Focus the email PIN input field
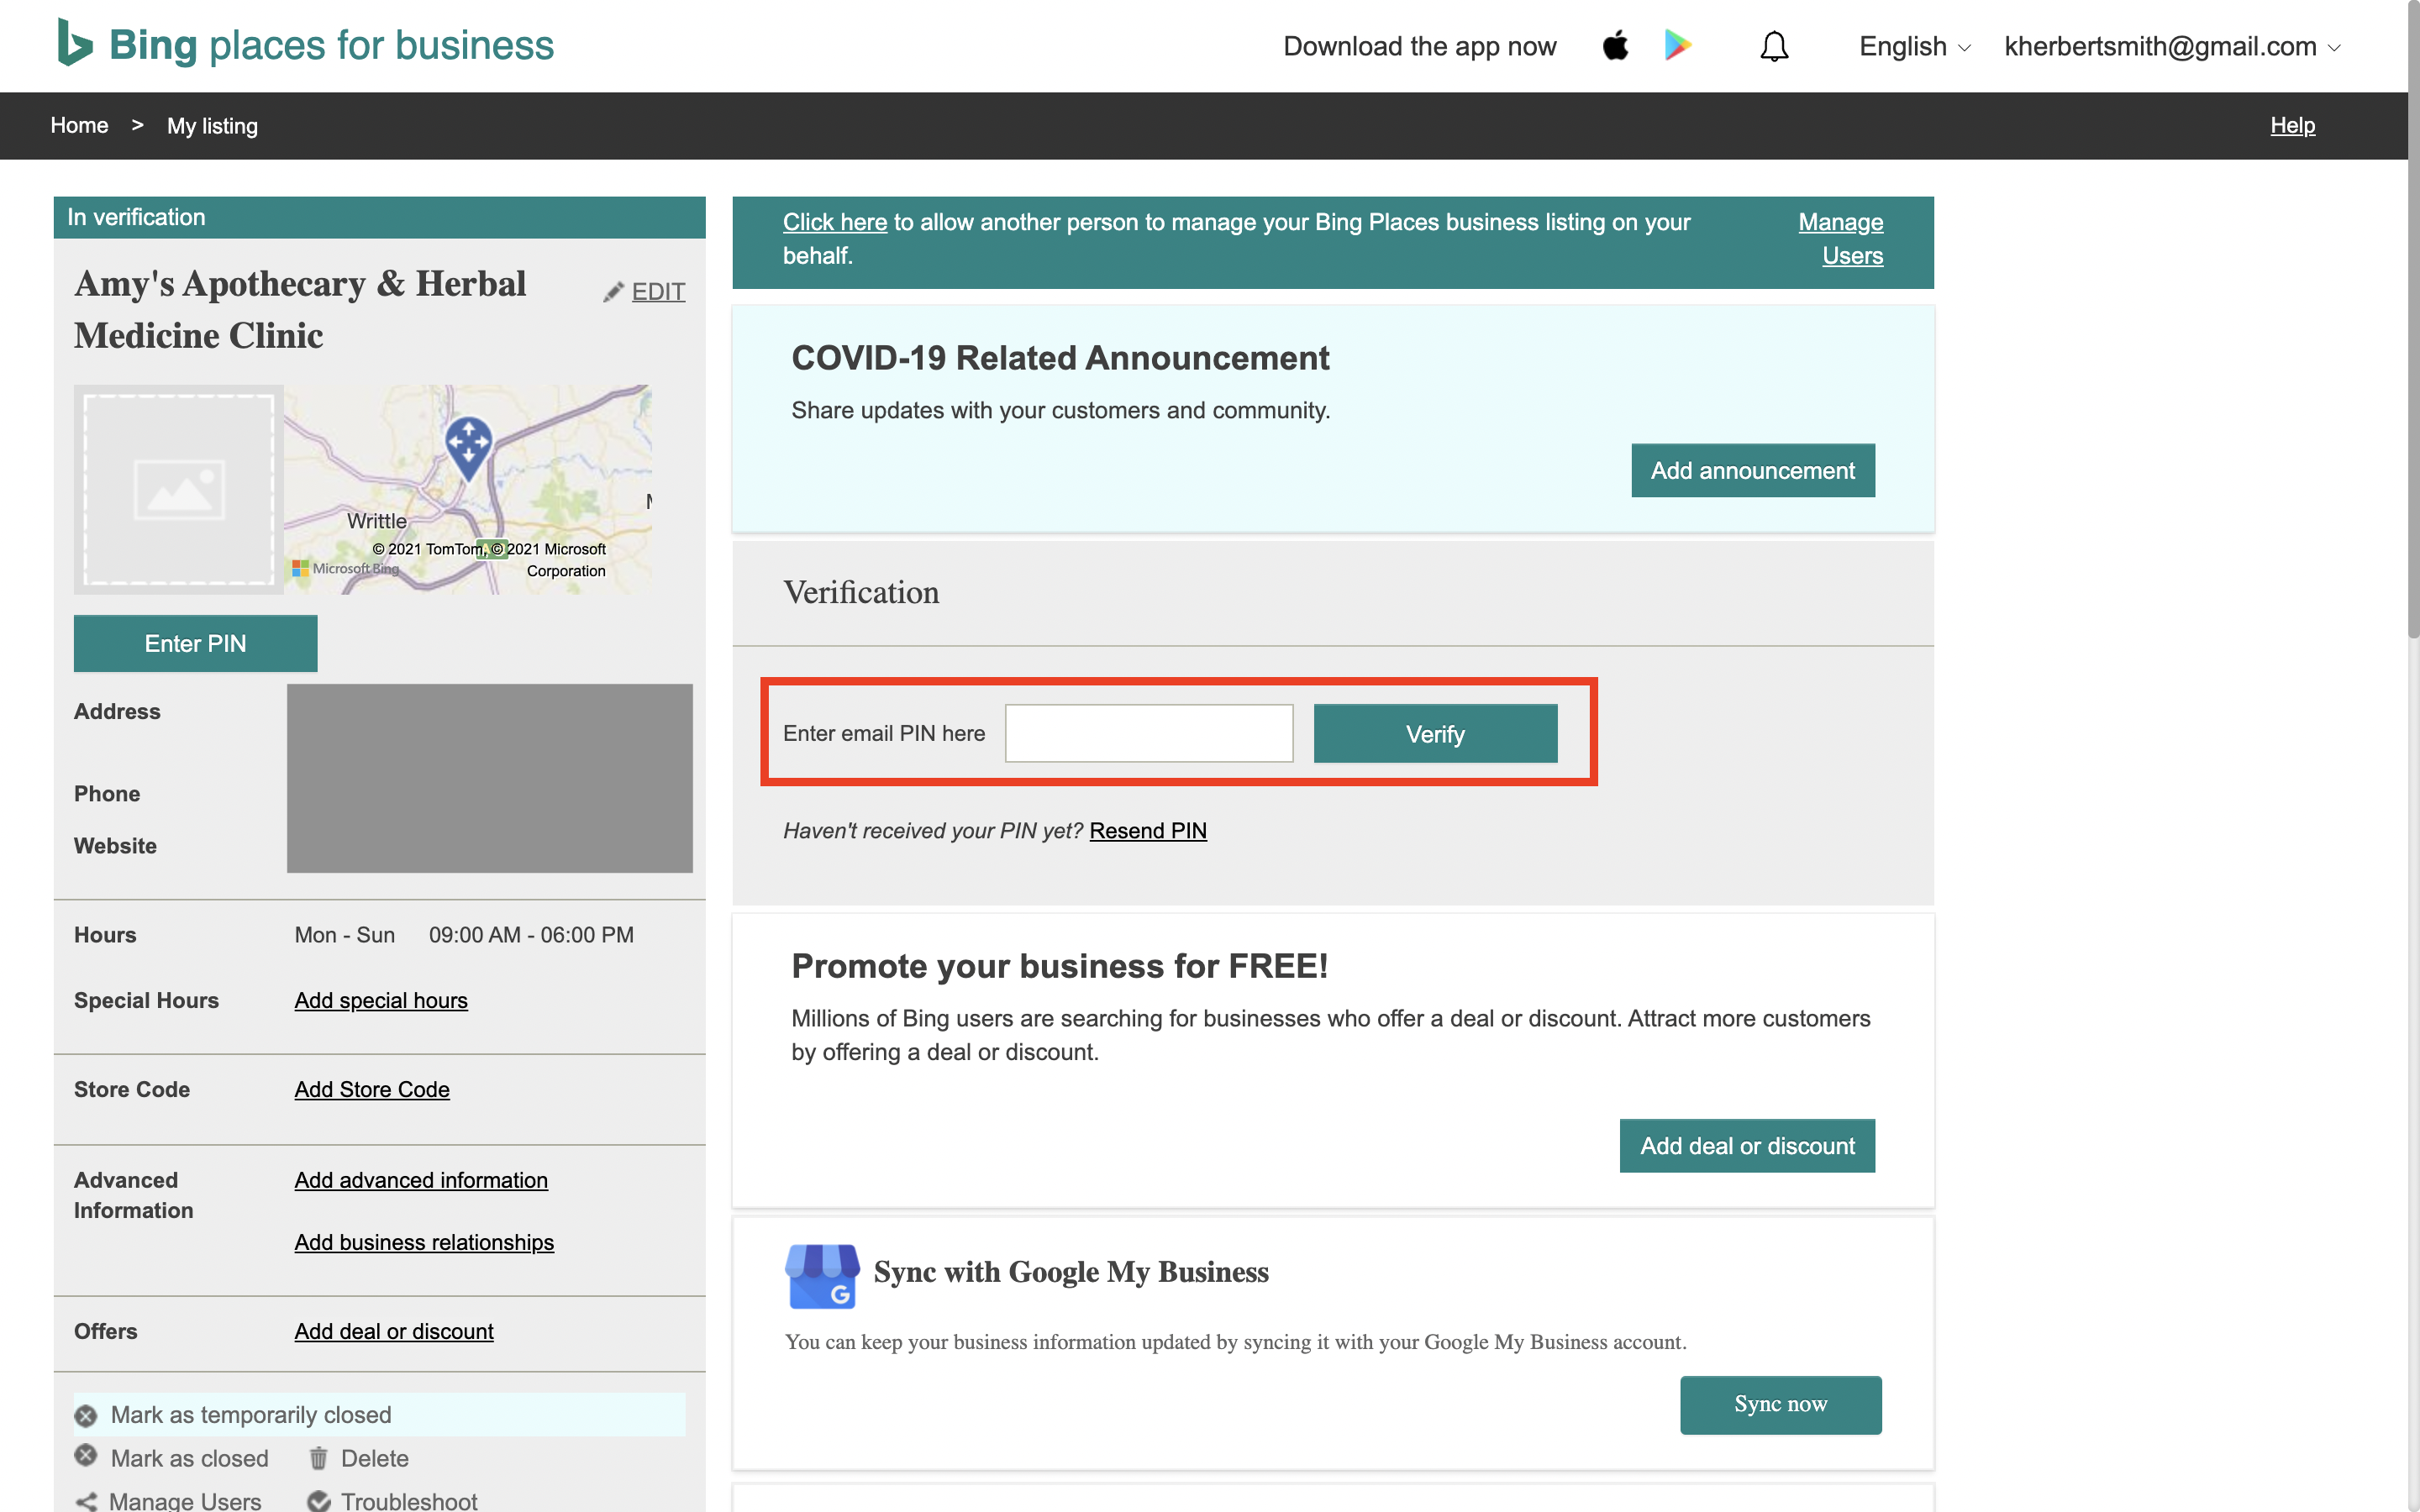Viewport: 2420px width, 1512px height. click(1148, 733)
